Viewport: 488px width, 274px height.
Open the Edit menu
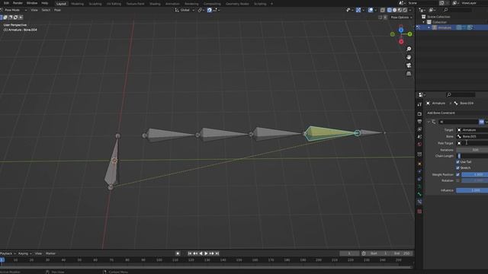pos(6,3)
